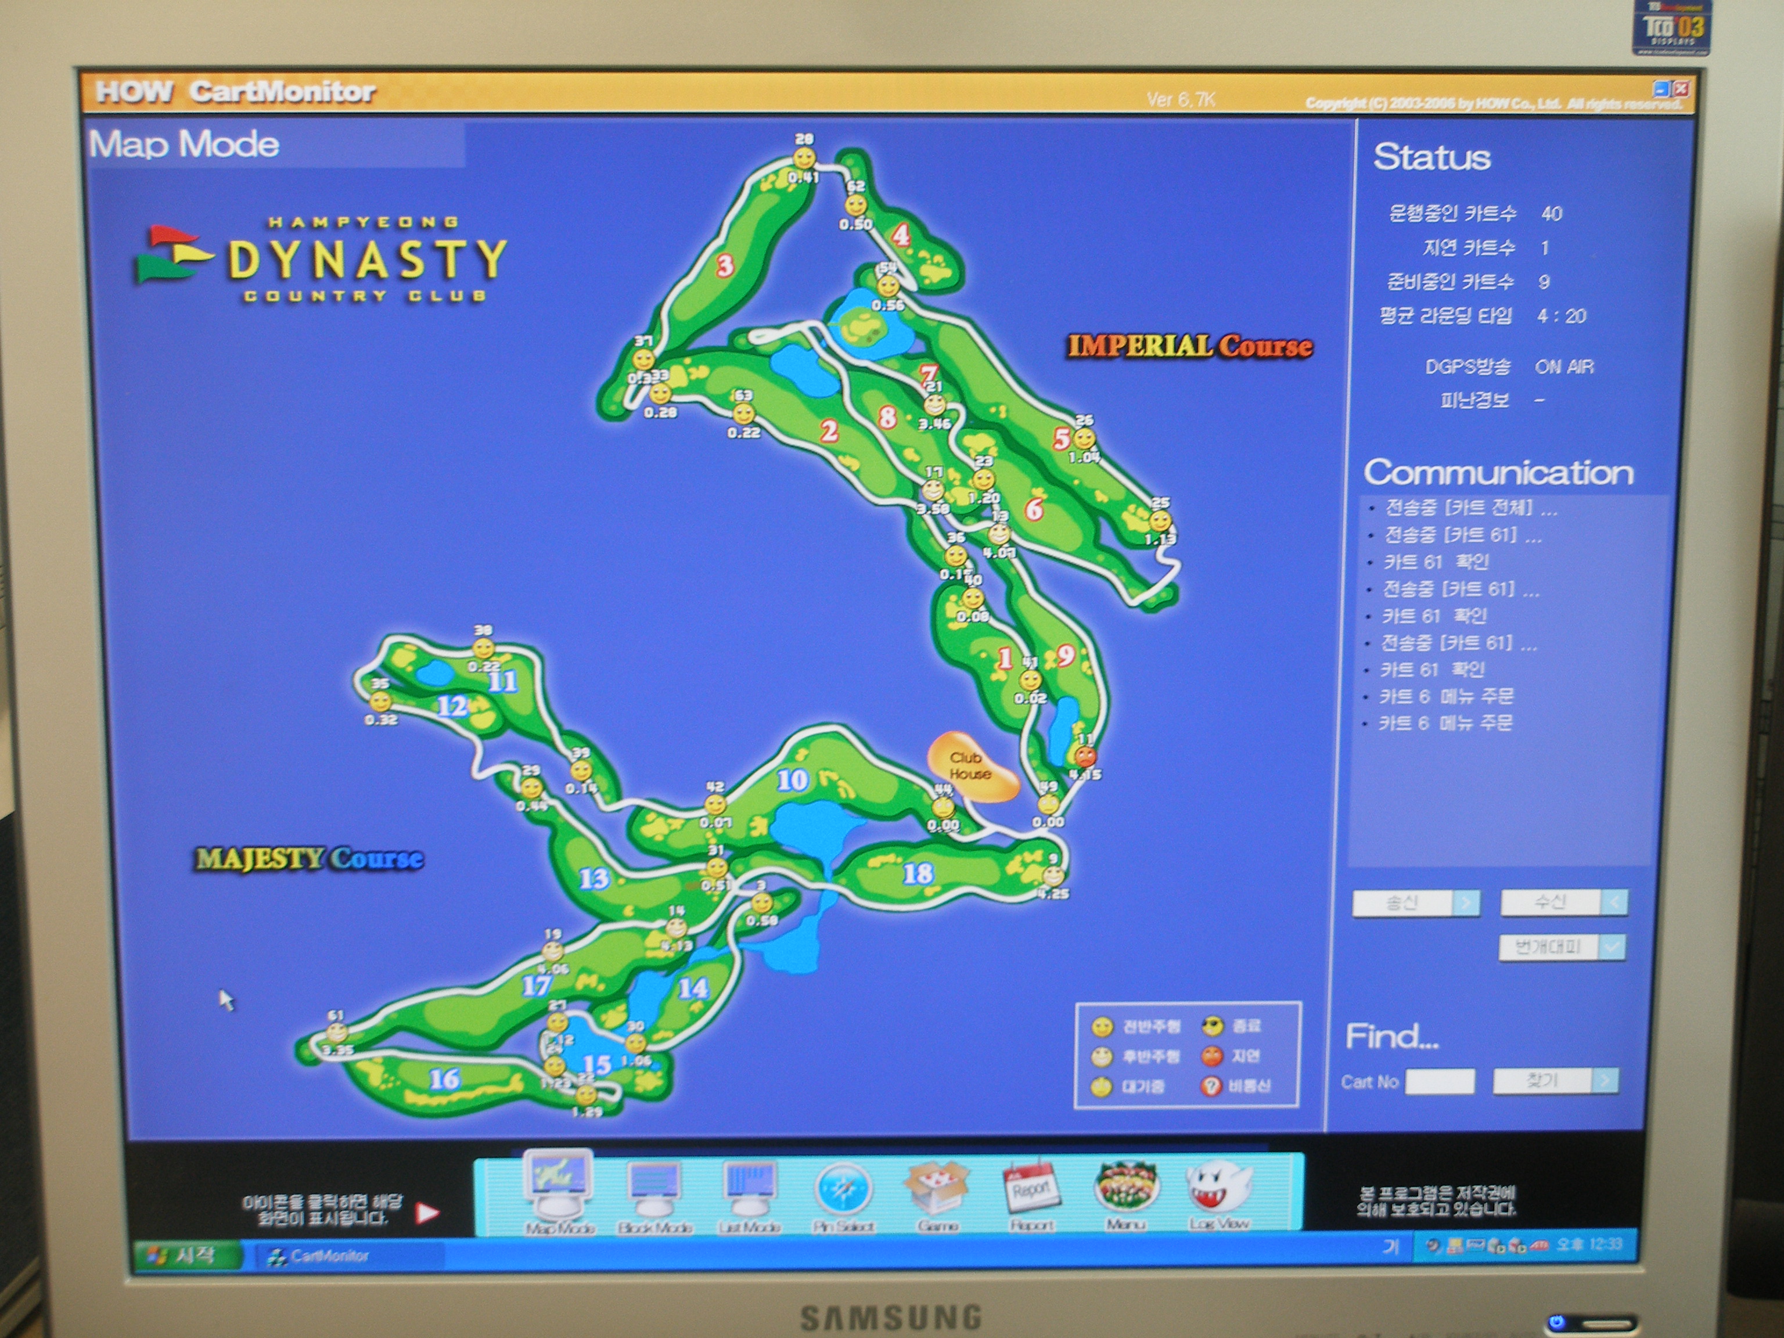Select cart 30 on hole 15
1784x1338 pixels.
click(x=635, y=1043)
